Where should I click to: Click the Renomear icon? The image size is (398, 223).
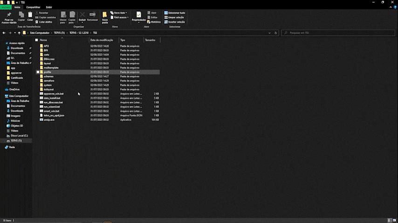coord(92,15)
